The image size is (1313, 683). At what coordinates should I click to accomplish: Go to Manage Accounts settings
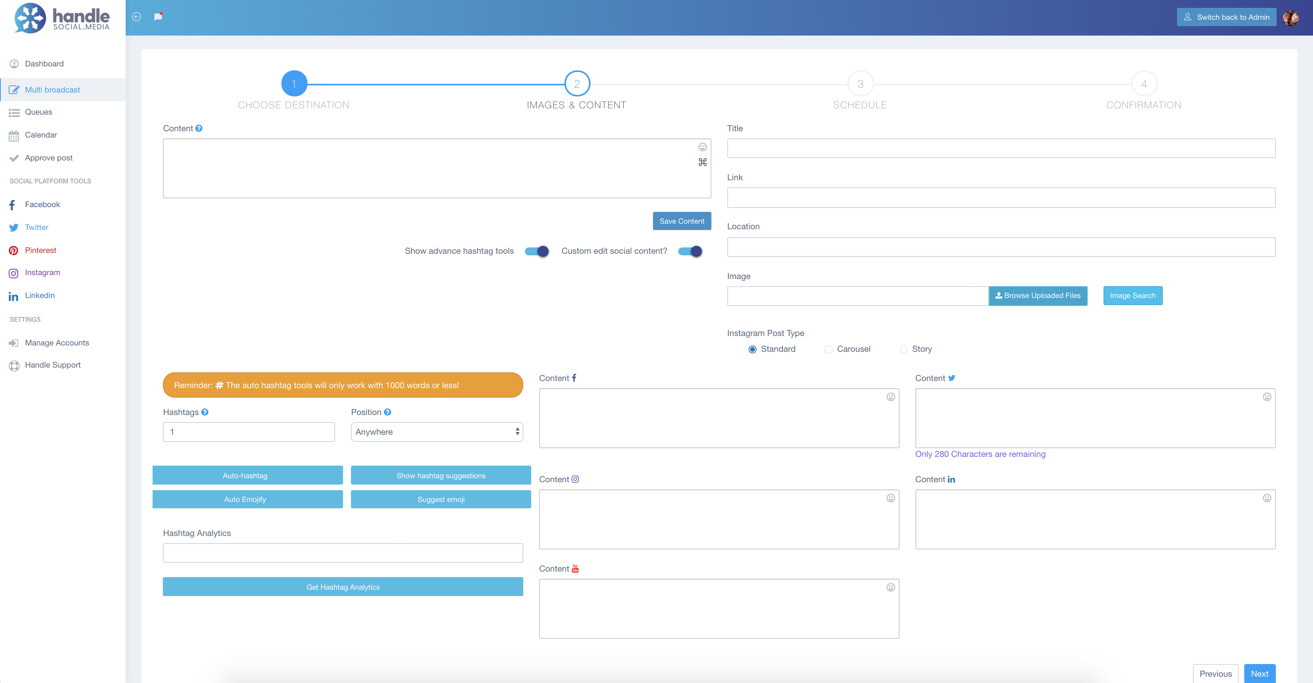(57, 343)
